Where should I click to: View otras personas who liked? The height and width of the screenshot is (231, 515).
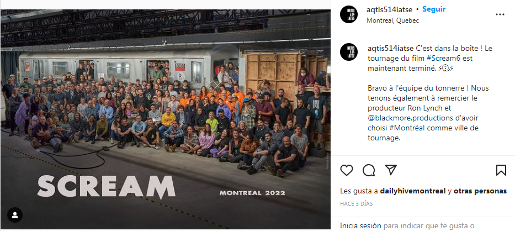coord(480,191)
